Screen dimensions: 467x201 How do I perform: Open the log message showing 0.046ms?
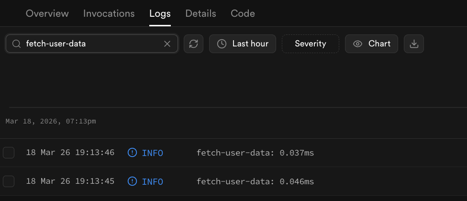tap(255, 181)
